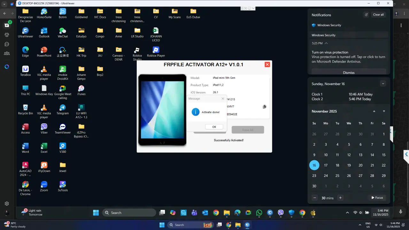This screenshot has width=409, height=230.
Task: Close the small Message dialog
Action: tap(223, 99)
